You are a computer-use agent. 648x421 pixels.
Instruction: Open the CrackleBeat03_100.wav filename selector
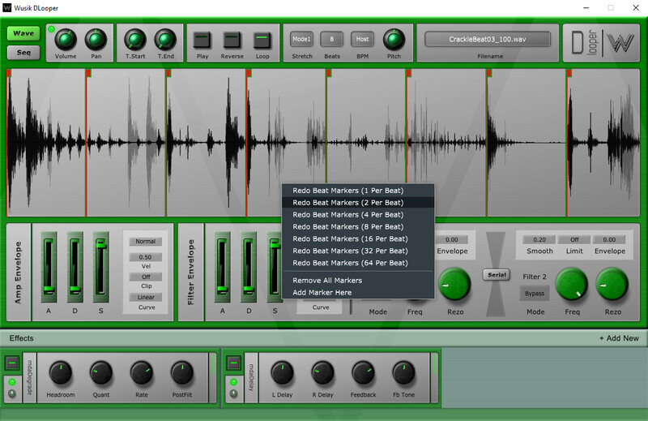(488, 39)
